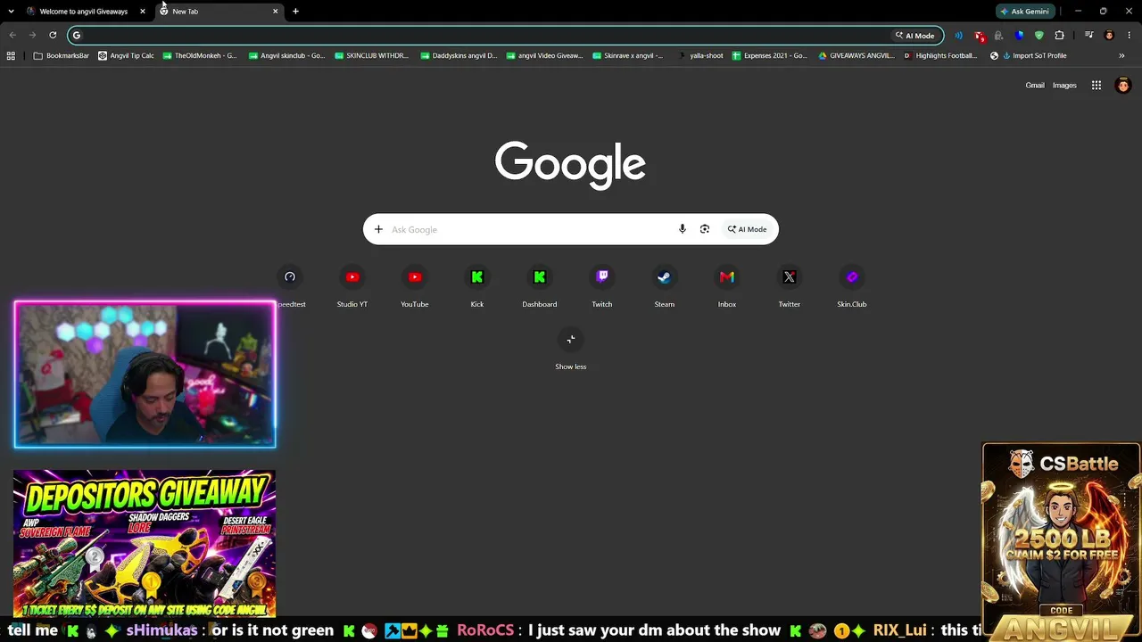Open the Skinrave x angvil bookmark
The height and width of the screenshot is (642, 1142).
tap(628, 55)
